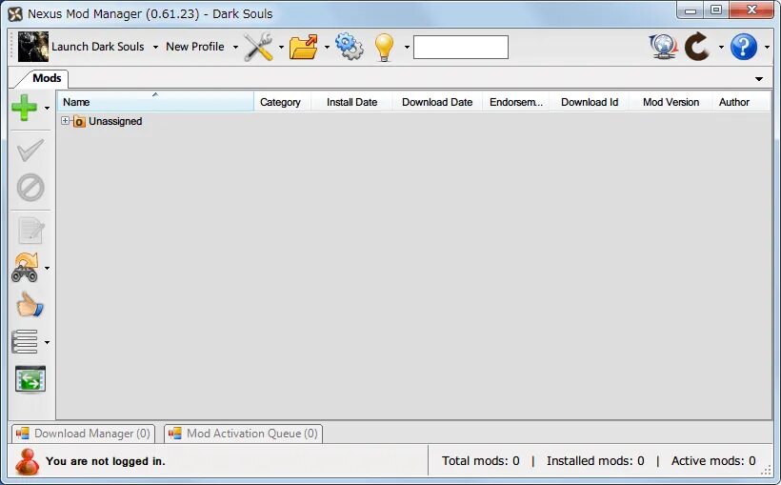Click the Nexus Mod Manager title bar icon
Viewport: 781px width, 485px height.
pos(15,14)
